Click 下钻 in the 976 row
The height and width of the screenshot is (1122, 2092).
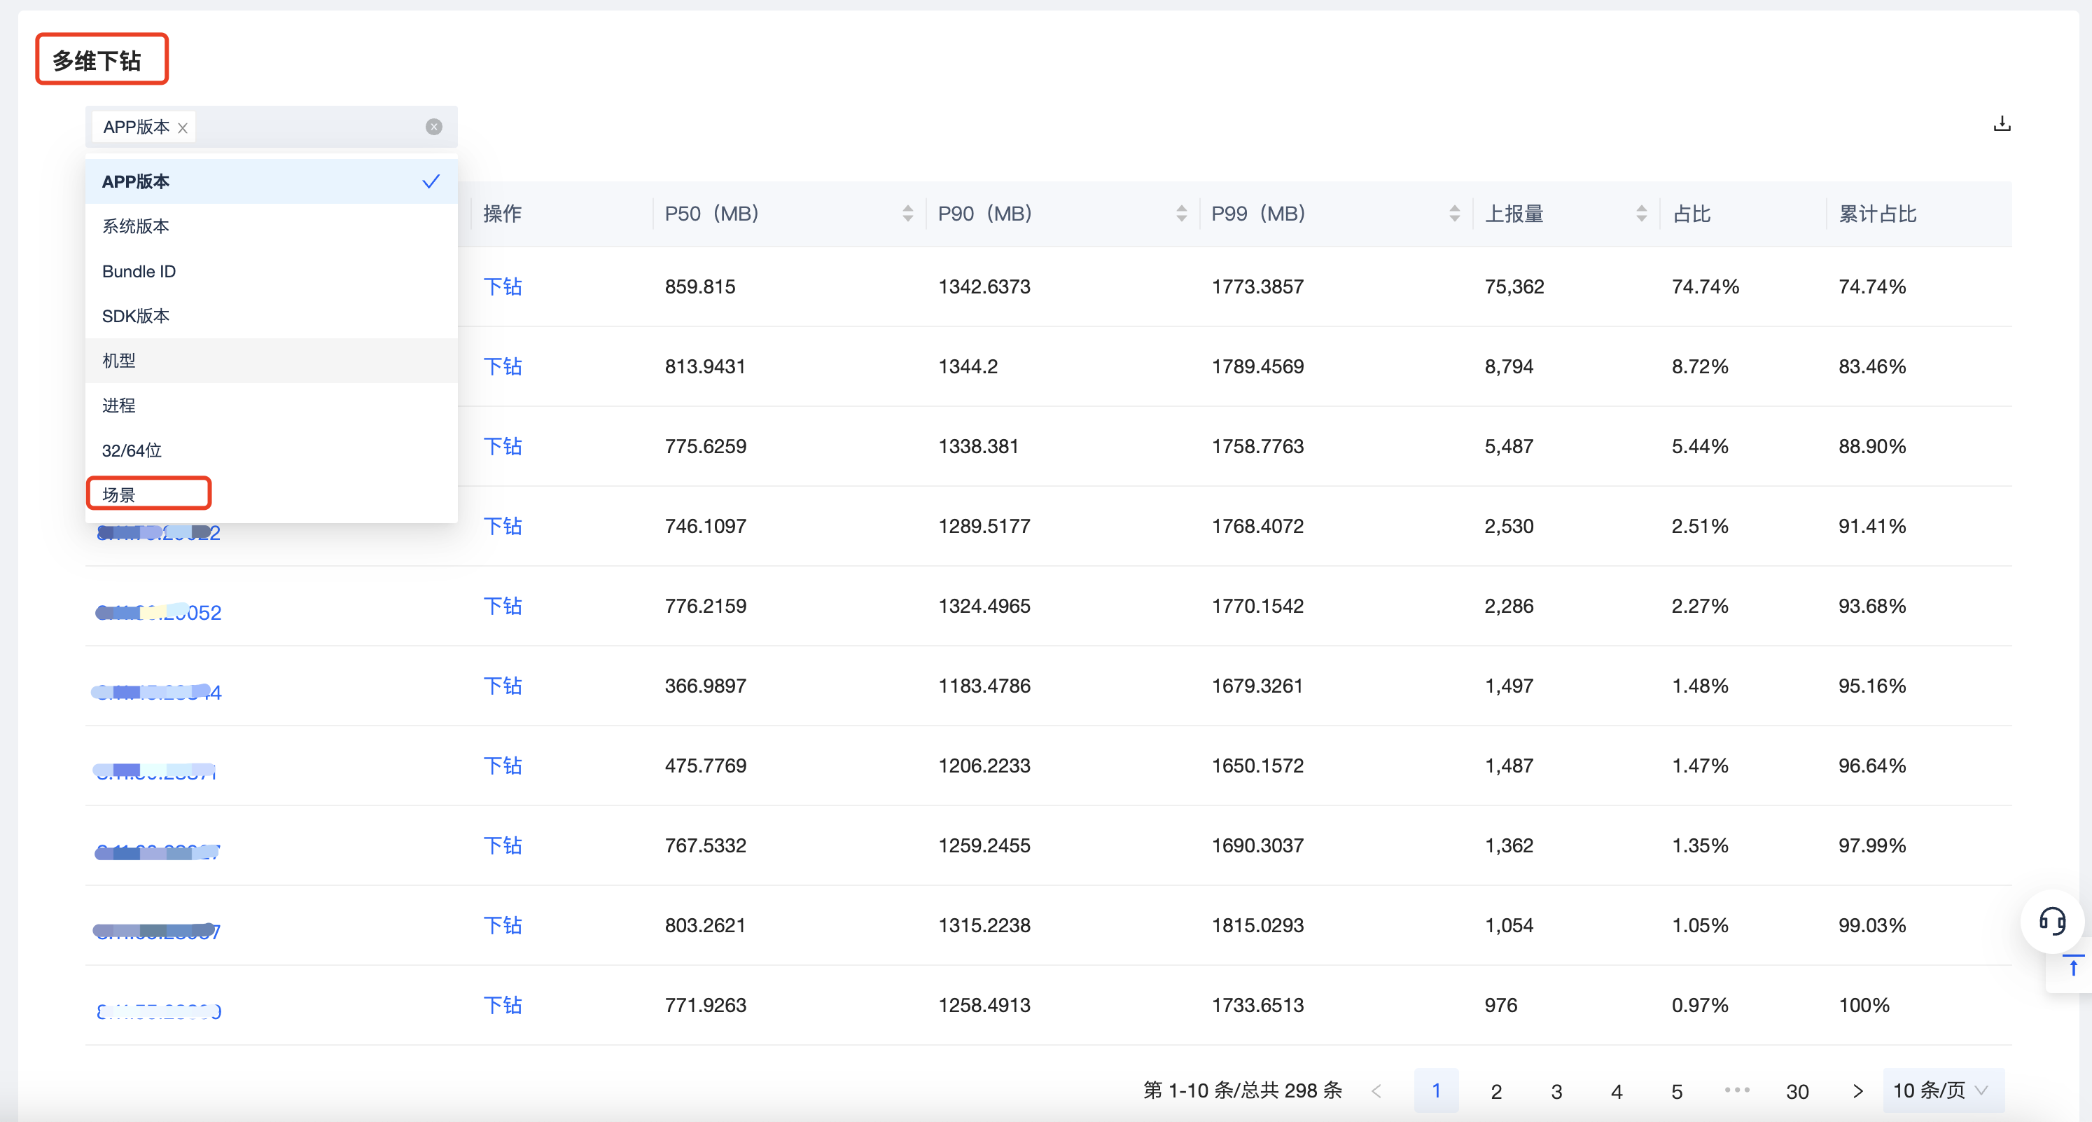(x=503, y=1005)
